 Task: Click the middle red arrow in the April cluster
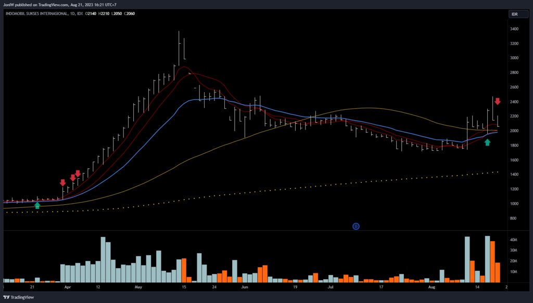73,177
